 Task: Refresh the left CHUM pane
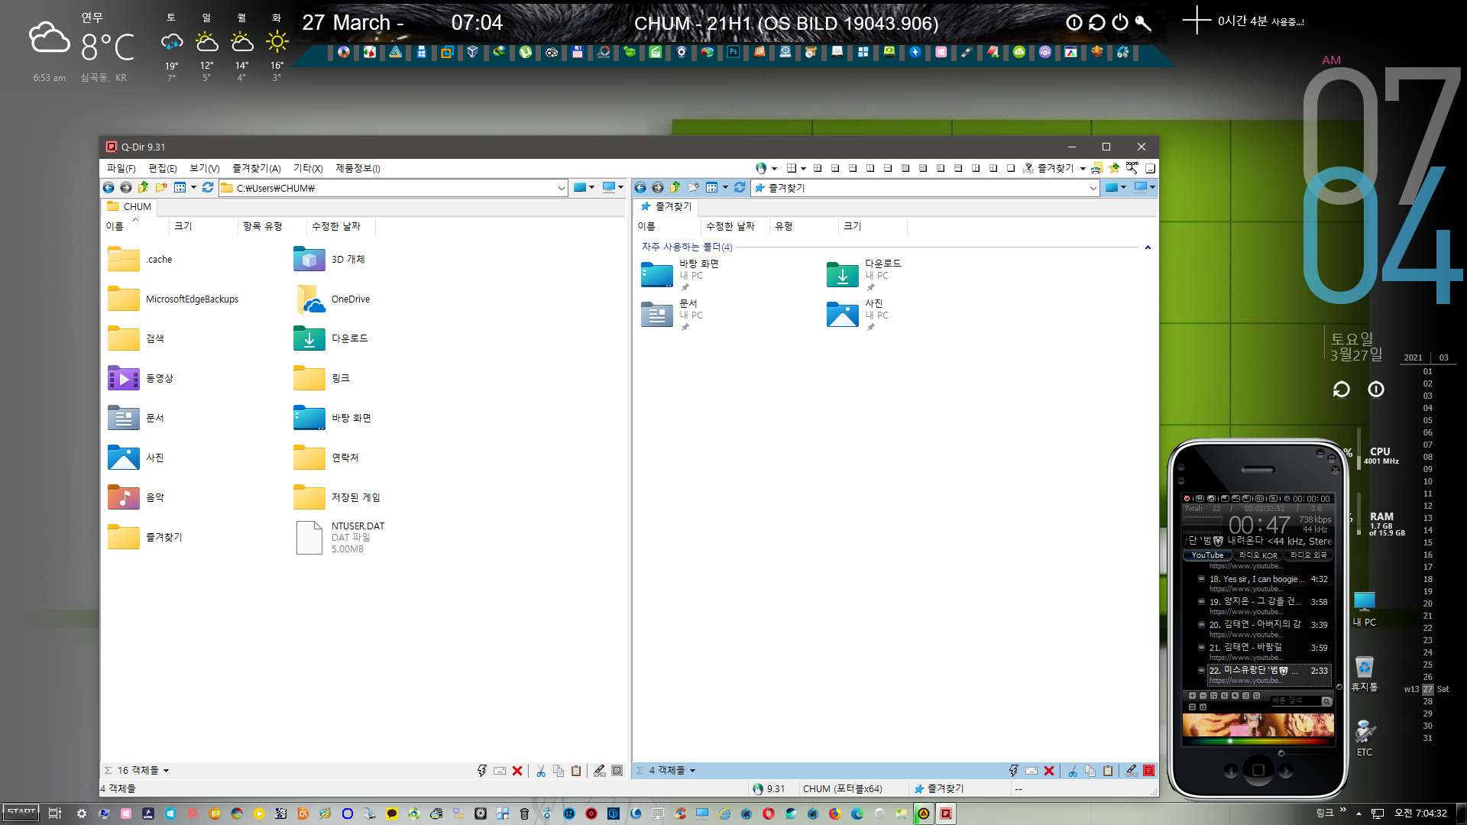(x=208, y=188)
